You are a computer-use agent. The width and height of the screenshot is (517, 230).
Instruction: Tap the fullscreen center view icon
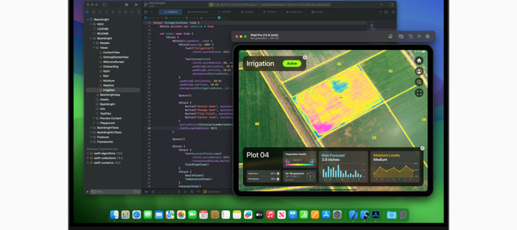(419, 92)
